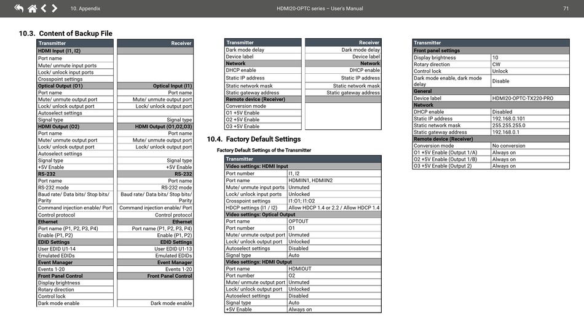The image size is (584, 328).
Task: Click 'Optical Input (I1)' receiver section row
Action: coord(156,86)
